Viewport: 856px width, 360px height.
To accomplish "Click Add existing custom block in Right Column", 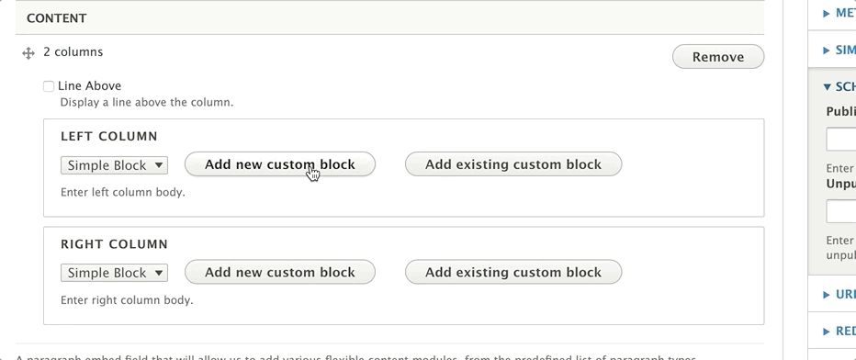I will pos(513,272).
